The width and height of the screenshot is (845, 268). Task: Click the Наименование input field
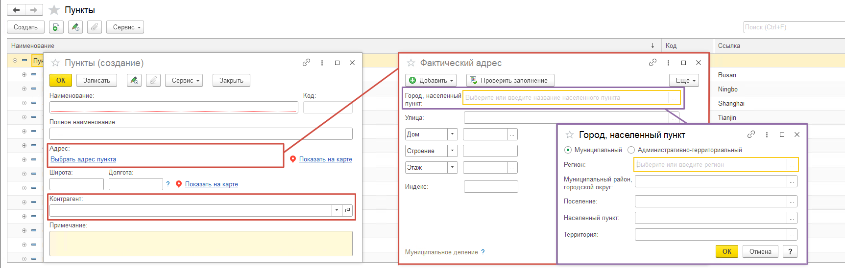coord(174,107)
